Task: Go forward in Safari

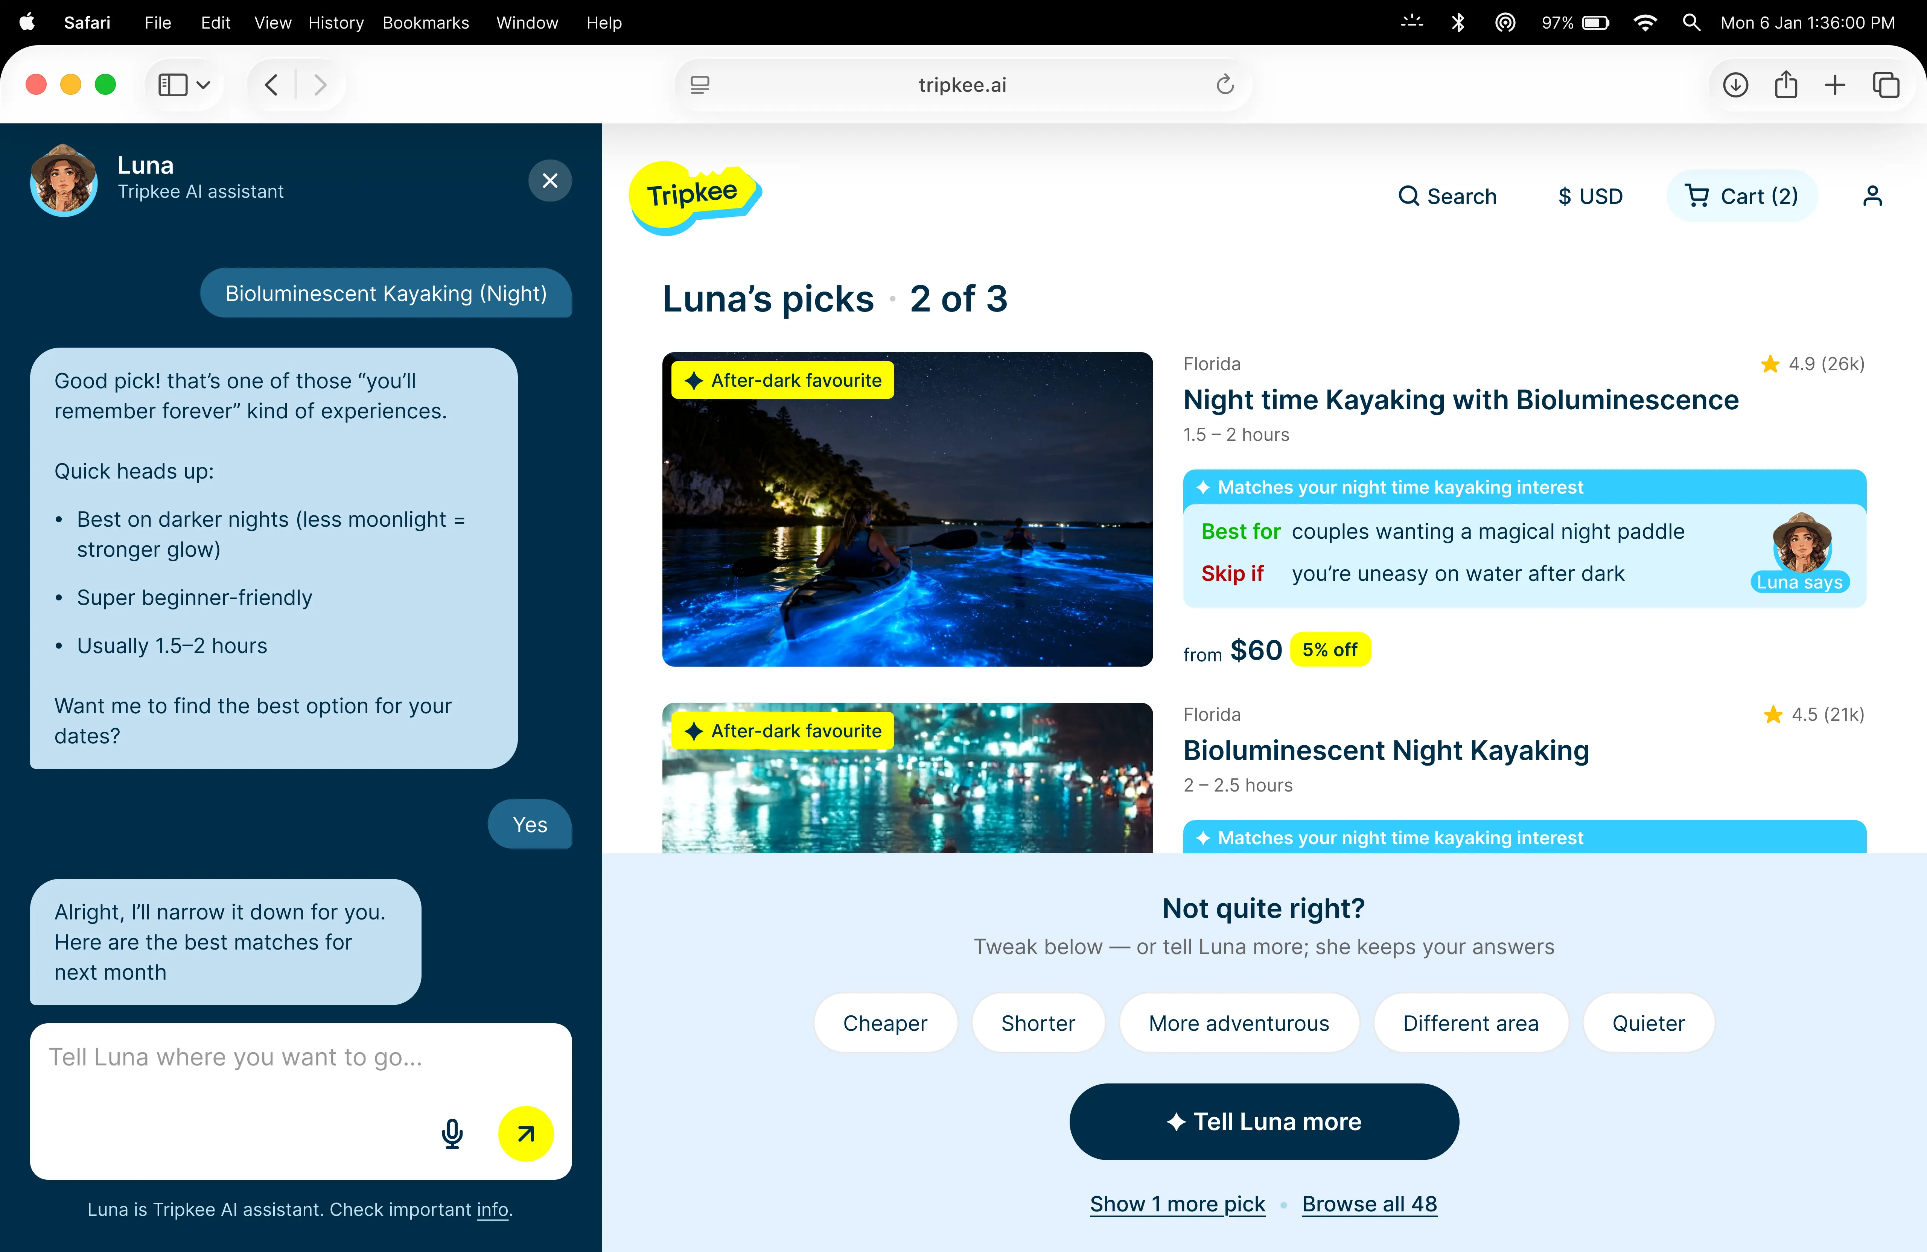Action: (x=320, y=84)
